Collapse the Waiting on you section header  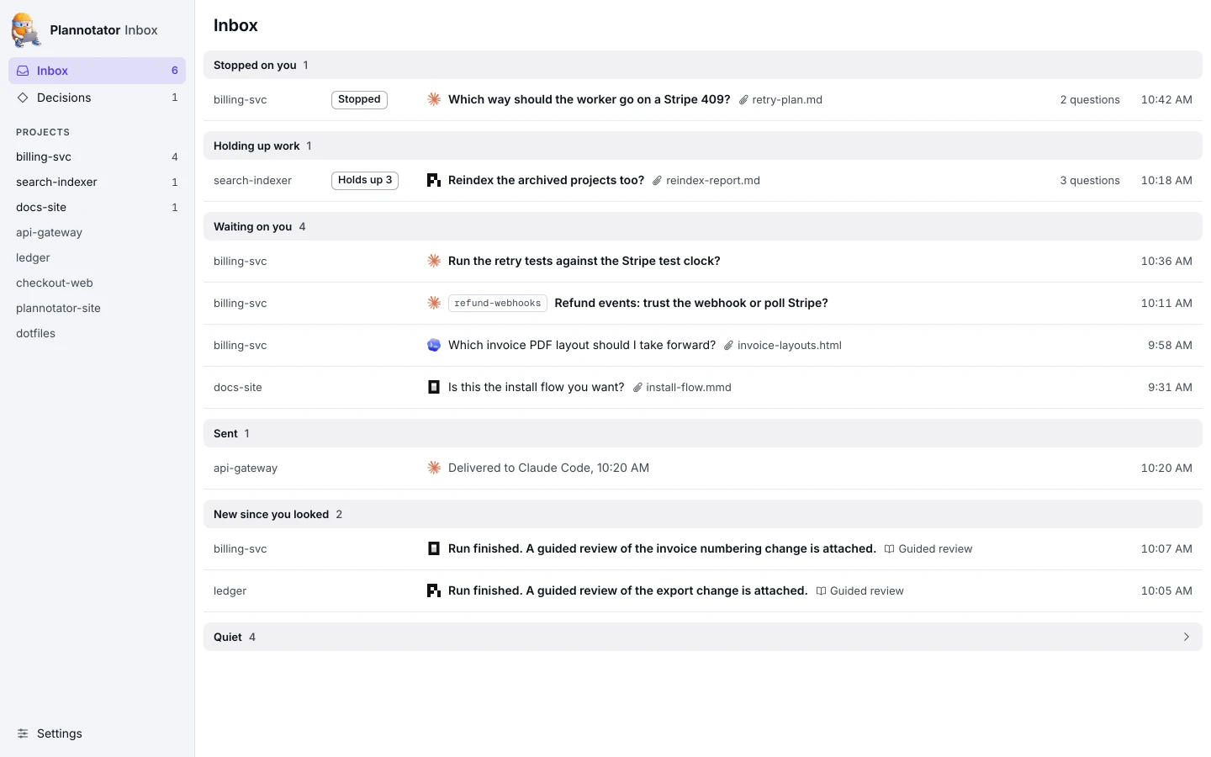(703, 226)
